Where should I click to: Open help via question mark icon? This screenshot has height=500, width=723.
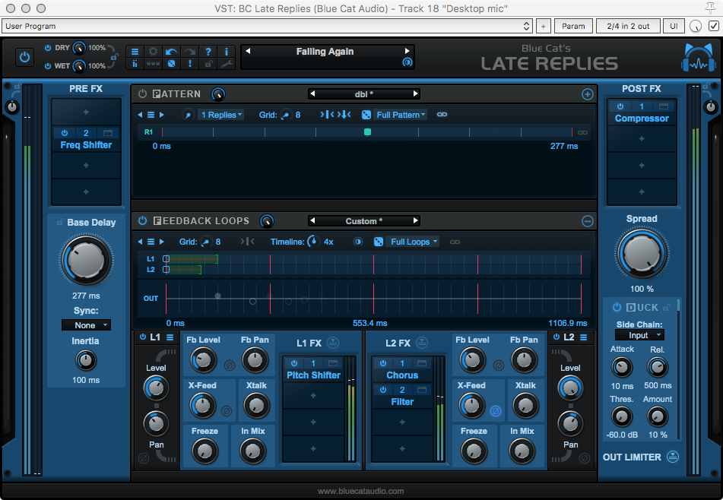[208, 52]
